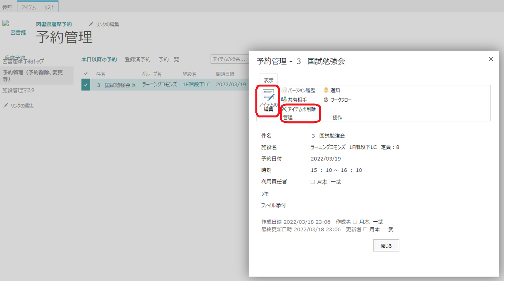Switch to the 予約一覧 view
The width and height of the screenshot is (505, 281).
(169, 59)
